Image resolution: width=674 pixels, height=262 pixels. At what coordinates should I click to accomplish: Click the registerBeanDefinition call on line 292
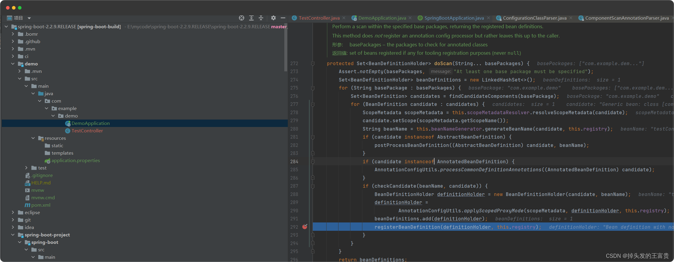tap(407, 227)
